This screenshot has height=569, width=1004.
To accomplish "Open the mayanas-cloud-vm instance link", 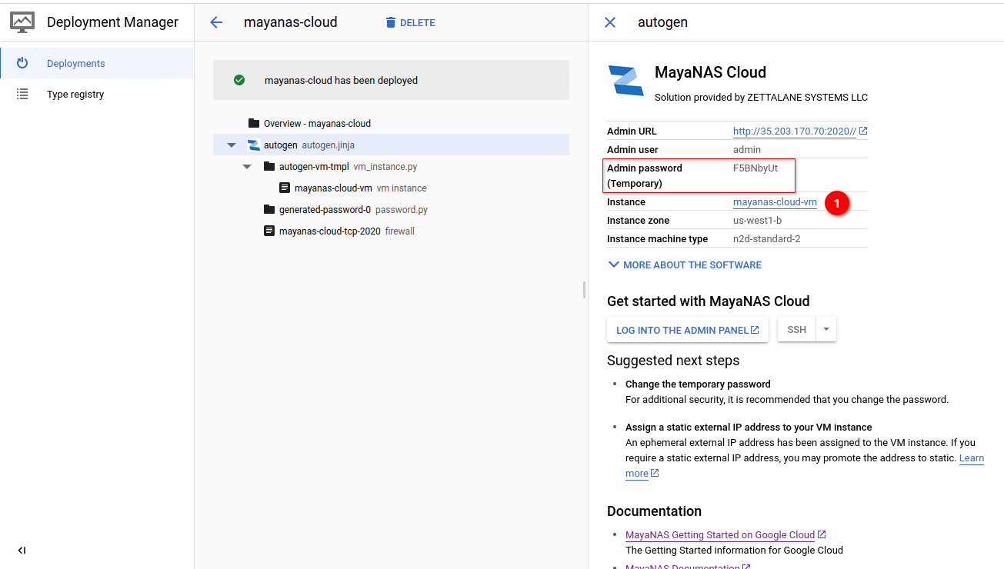I will click(x=775, y=202).
